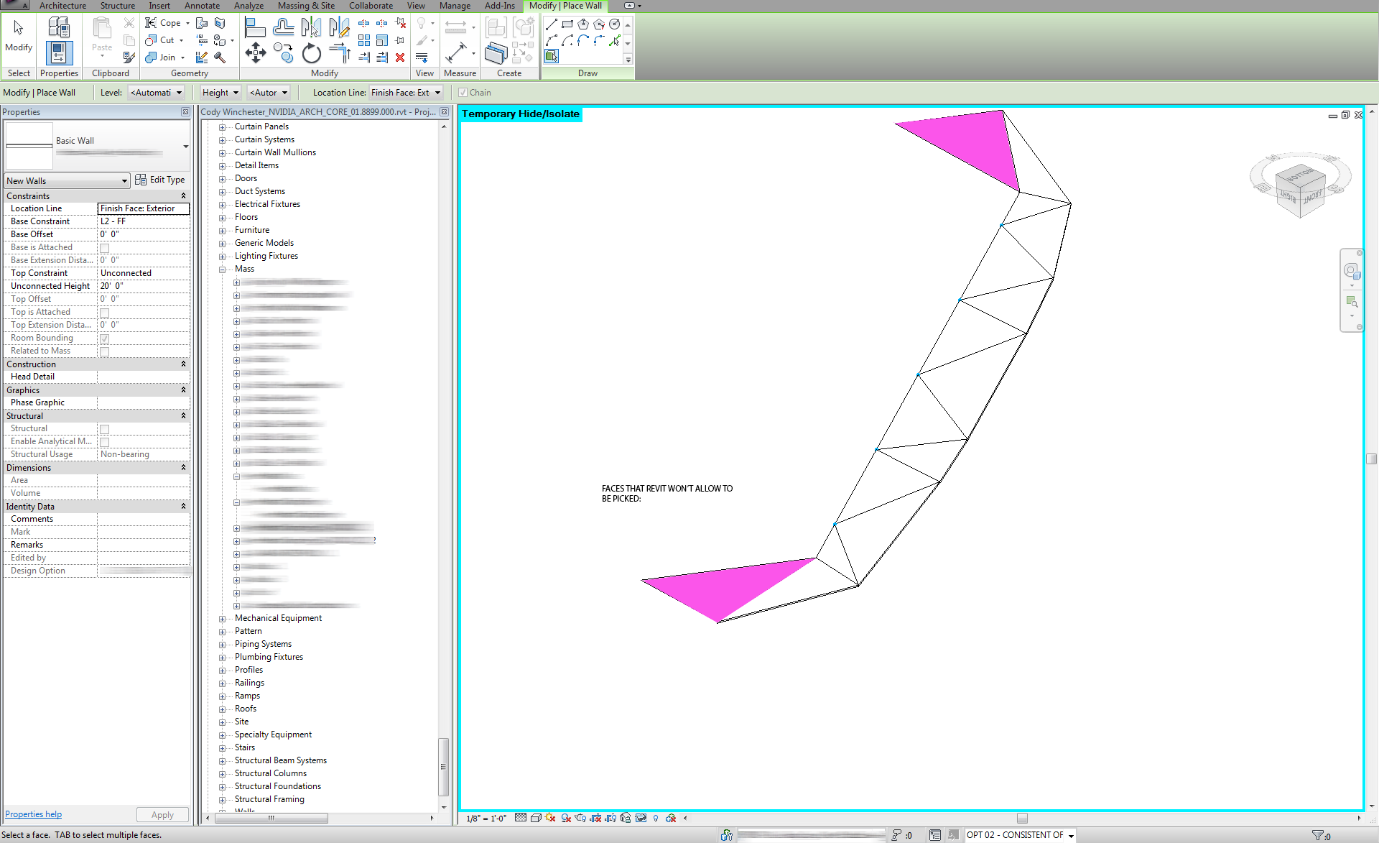Open the Massing & Site ribbon tab

click(306, 6)
